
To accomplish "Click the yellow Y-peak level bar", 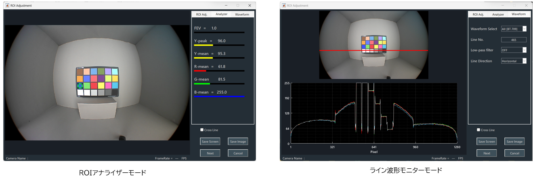I will 204,45.
